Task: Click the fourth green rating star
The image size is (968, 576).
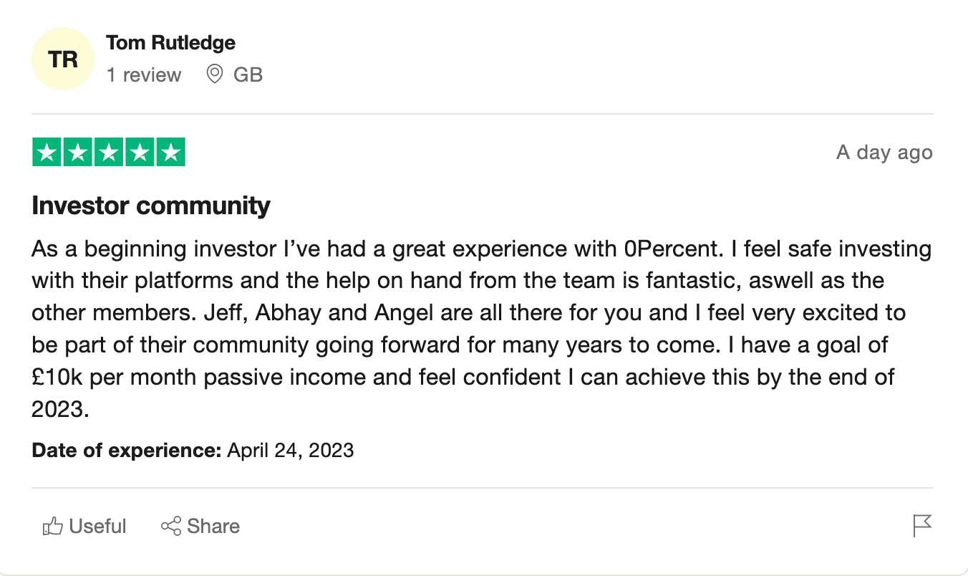Action: pyautogui.click(x=140, y=152)
